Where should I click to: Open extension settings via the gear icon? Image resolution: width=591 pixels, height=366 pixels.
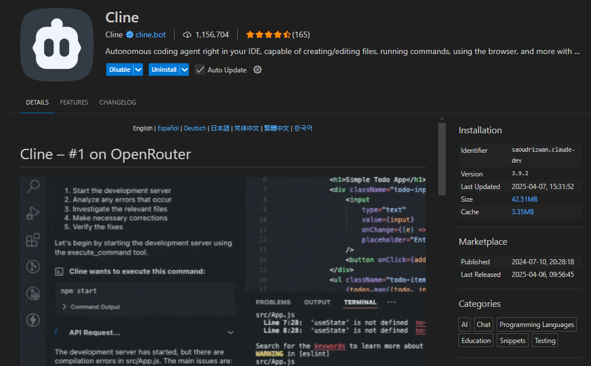(257, 69)
